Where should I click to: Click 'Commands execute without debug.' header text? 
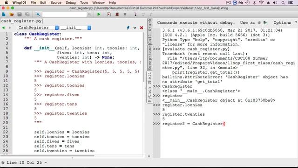coord(196,23)
